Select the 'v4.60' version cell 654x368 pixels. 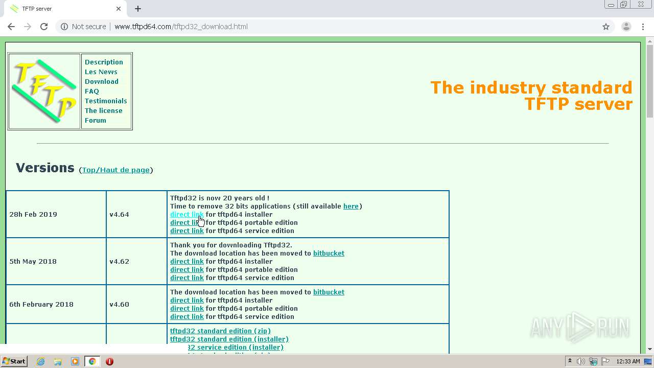click(136, 304)
